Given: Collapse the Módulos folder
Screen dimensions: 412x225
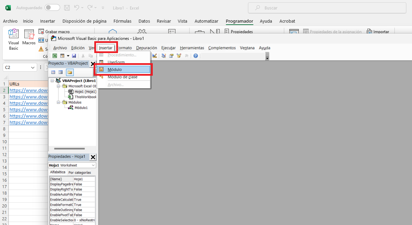Looking at the screenshot, I should [58, 102].
